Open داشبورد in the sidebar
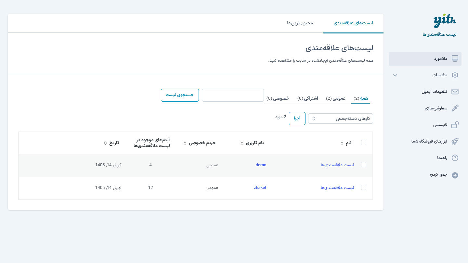Viewport: 468px width, 263px height. (425, 59)
